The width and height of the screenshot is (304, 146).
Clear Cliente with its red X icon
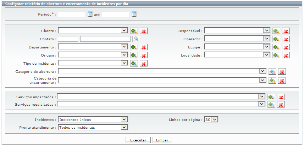[144, 31]
